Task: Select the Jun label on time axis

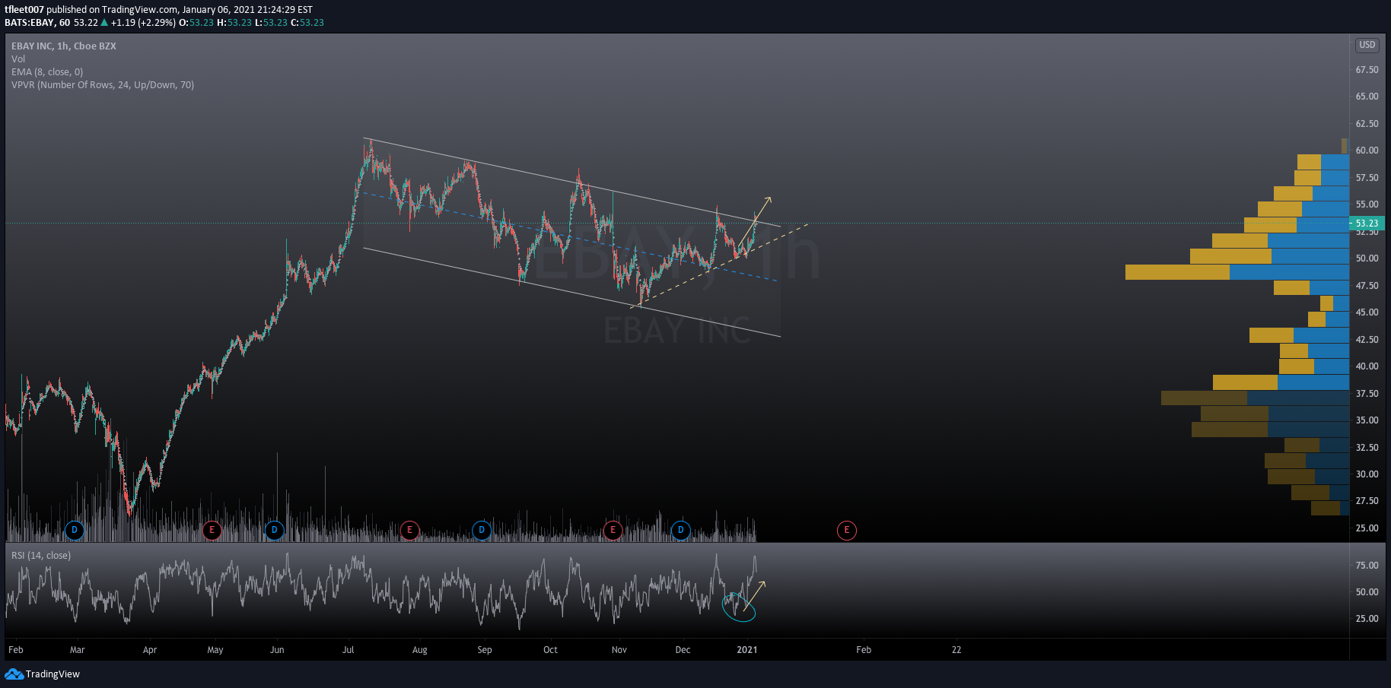Action: point(277,650)
